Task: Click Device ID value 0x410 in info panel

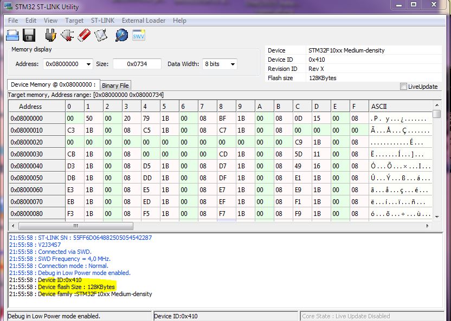Action: coord(317,60)
